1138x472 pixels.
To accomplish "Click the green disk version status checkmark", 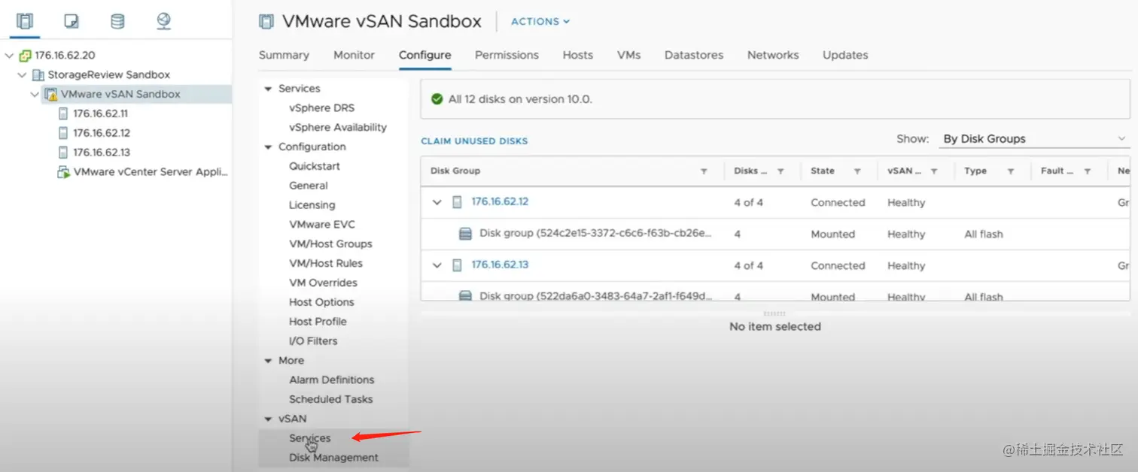I will coord(437,99).
